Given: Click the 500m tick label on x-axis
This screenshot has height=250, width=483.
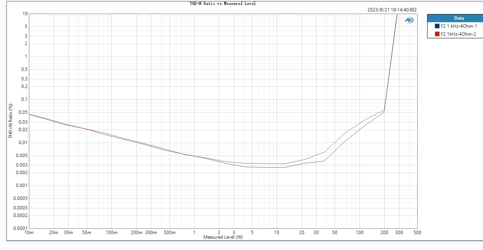Looking at the screenshot, I should pyautogui.click(x=169, y=232).
